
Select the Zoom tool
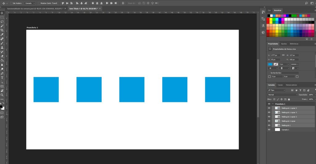pyautogui.click(x=2, y=95)
